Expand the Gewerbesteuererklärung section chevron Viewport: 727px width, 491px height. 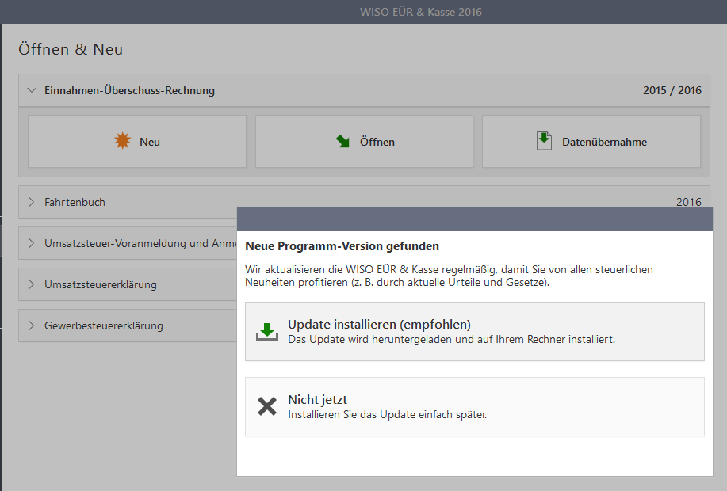click(32, 325)
